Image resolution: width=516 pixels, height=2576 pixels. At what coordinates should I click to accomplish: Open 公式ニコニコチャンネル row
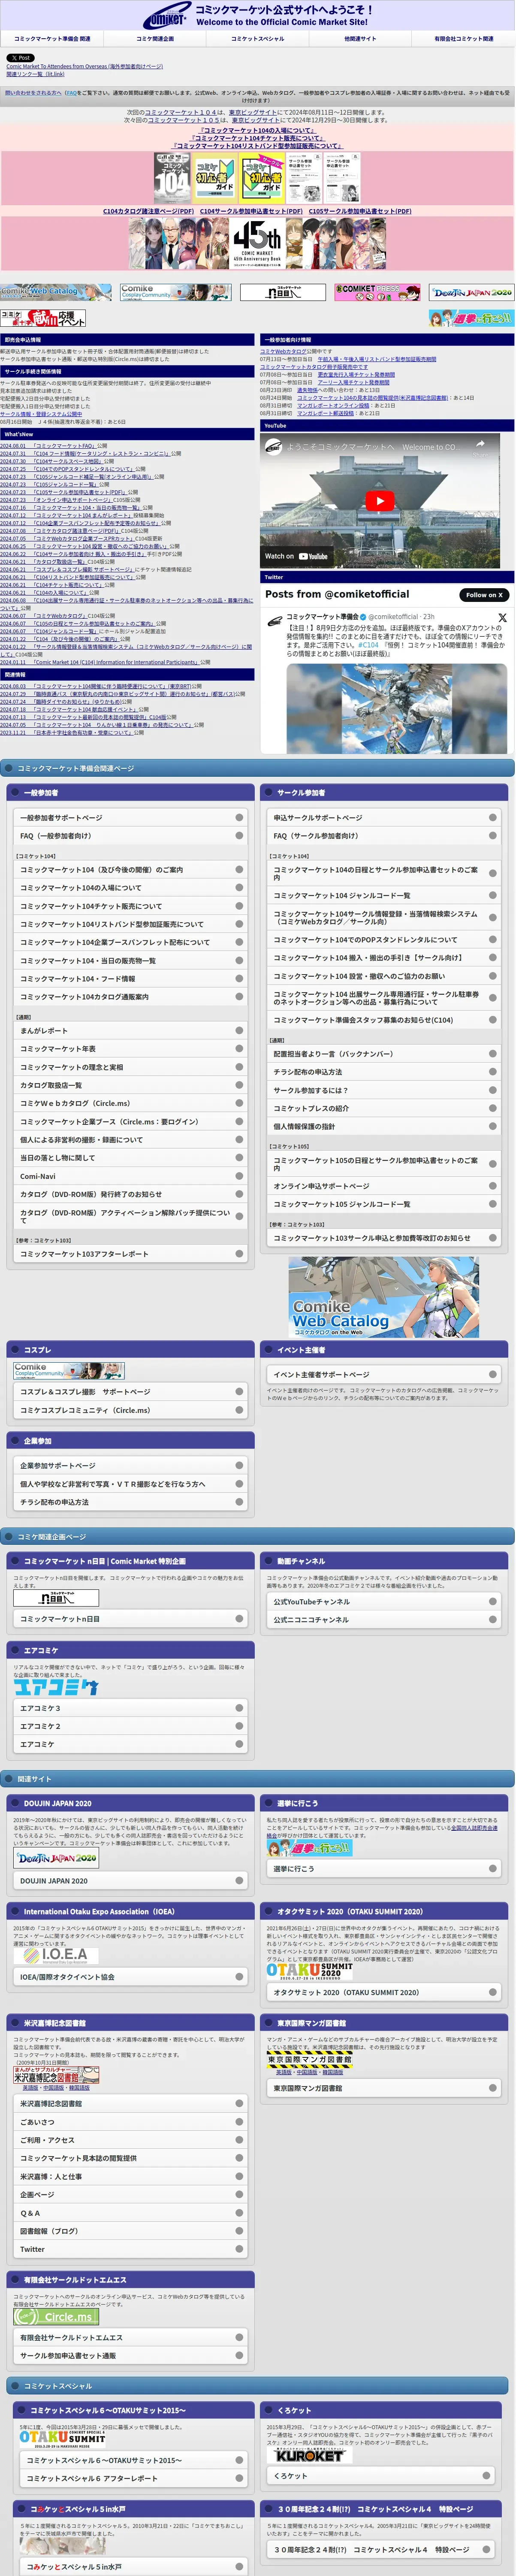coord(384,1619)
